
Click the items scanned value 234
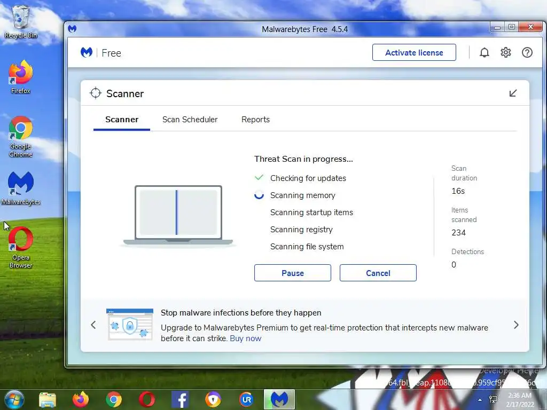[x=458, y=233]
